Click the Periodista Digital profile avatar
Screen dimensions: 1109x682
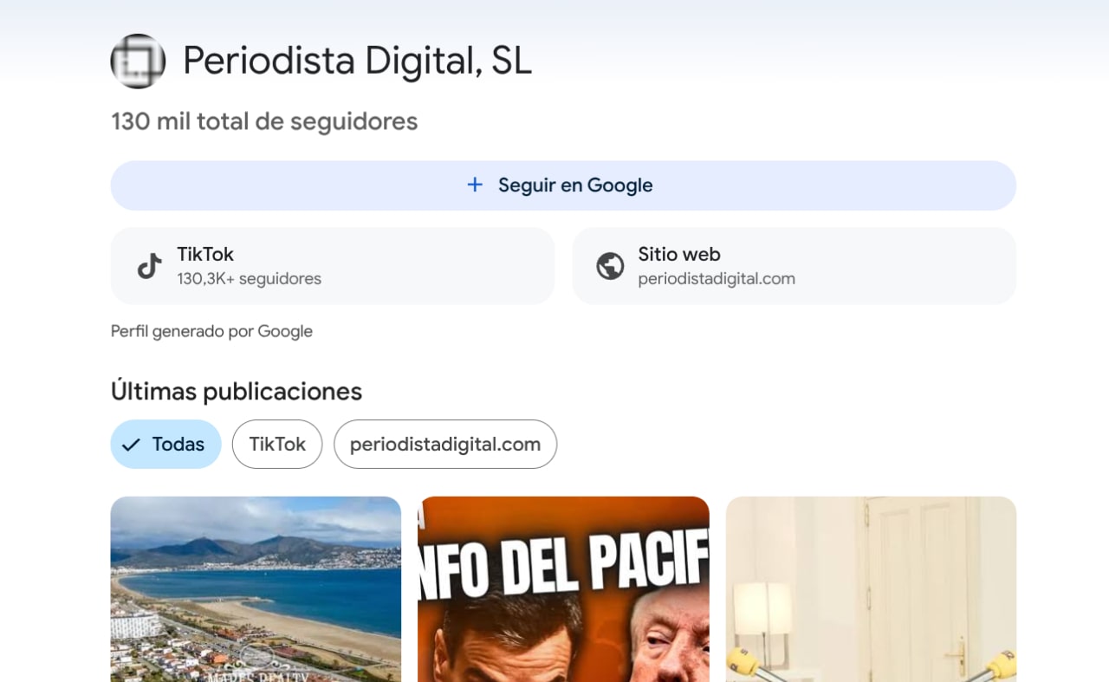point(138,61)
